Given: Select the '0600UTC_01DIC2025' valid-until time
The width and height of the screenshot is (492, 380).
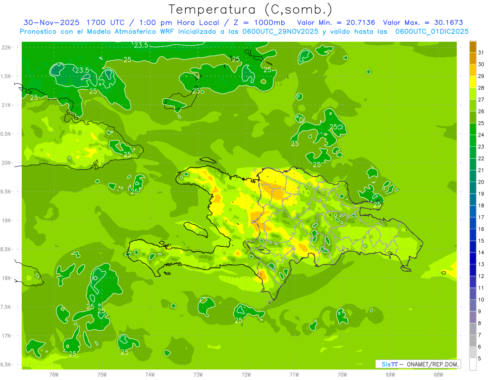Looking at the screenshot, I should (x=432, y=32).
